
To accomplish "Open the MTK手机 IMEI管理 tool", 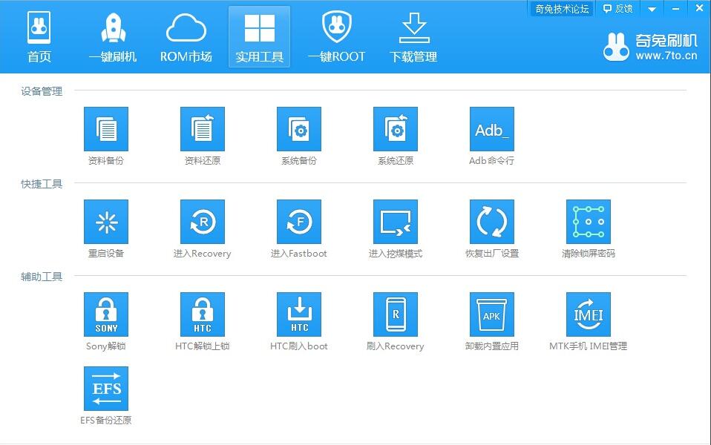I will [x=588, y=314].
